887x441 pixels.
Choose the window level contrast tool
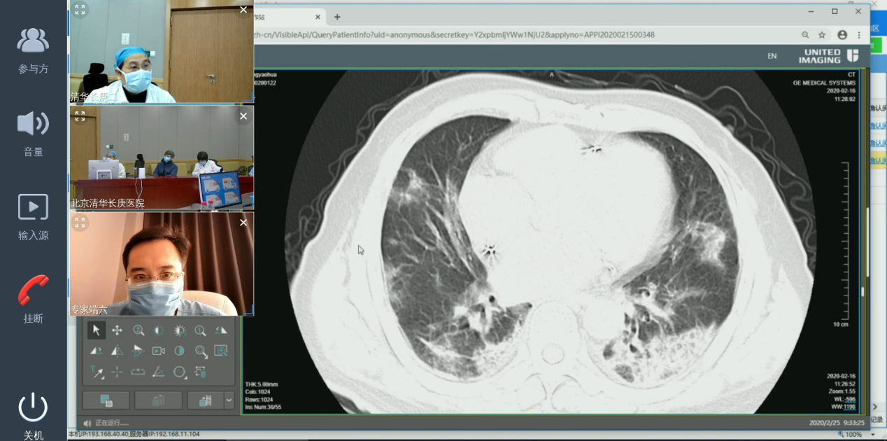pos(159,330)
